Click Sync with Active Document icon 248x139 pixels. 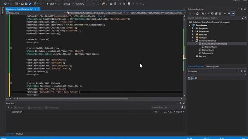coord(208,14)
